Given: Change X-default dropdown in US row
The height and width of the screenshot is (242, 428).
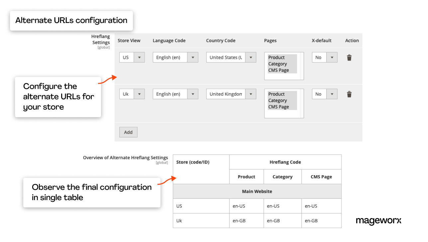Looking at the screenshot, I should tap(324, 58).
